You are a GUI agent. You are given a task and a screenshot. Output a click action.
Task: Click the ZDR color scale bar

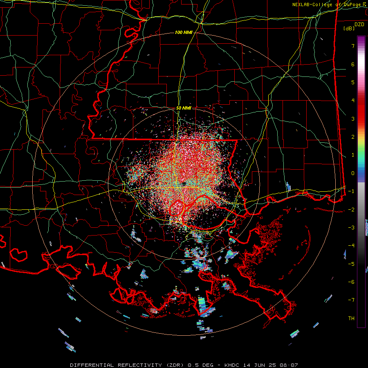(x=361, y=182)
